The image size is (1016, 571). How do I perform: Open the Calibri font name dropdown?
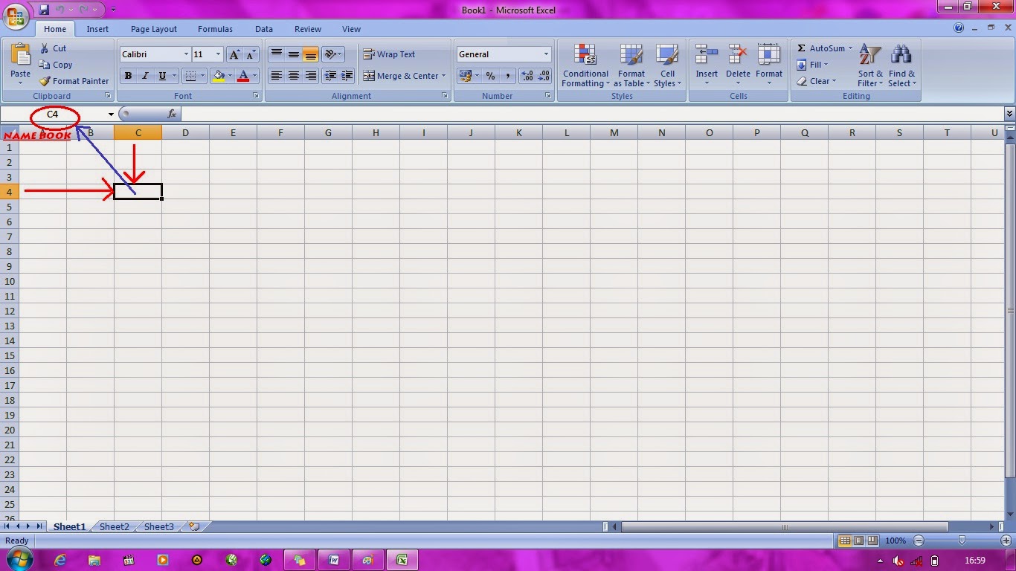[186, 54]
